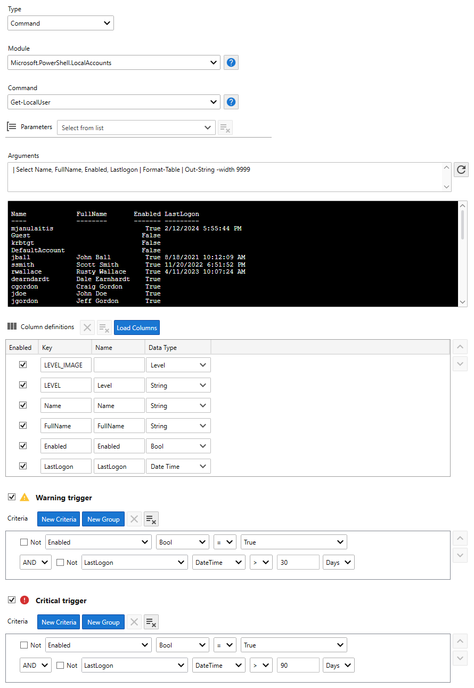Clear all criteria in Warning trigger
474x688 pixels.
pyautogui.click(x=151, y=519)
